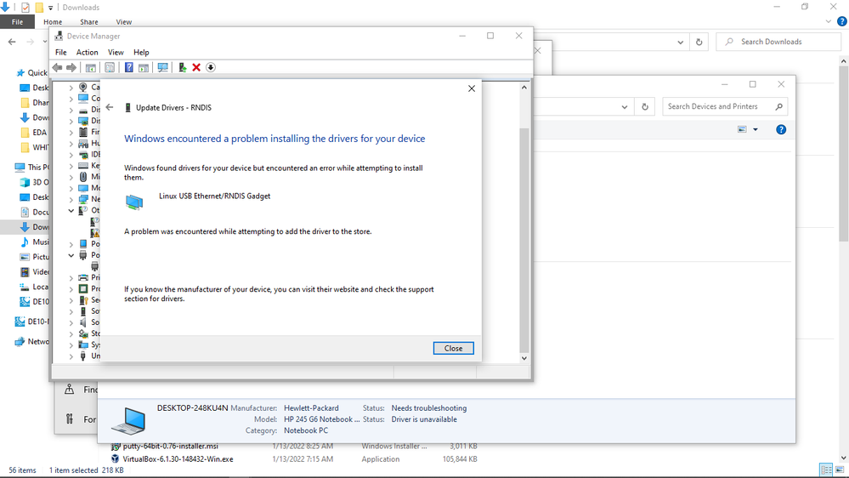
Task: Collapse the Other devices node chevron
Action: pos(71,210)
